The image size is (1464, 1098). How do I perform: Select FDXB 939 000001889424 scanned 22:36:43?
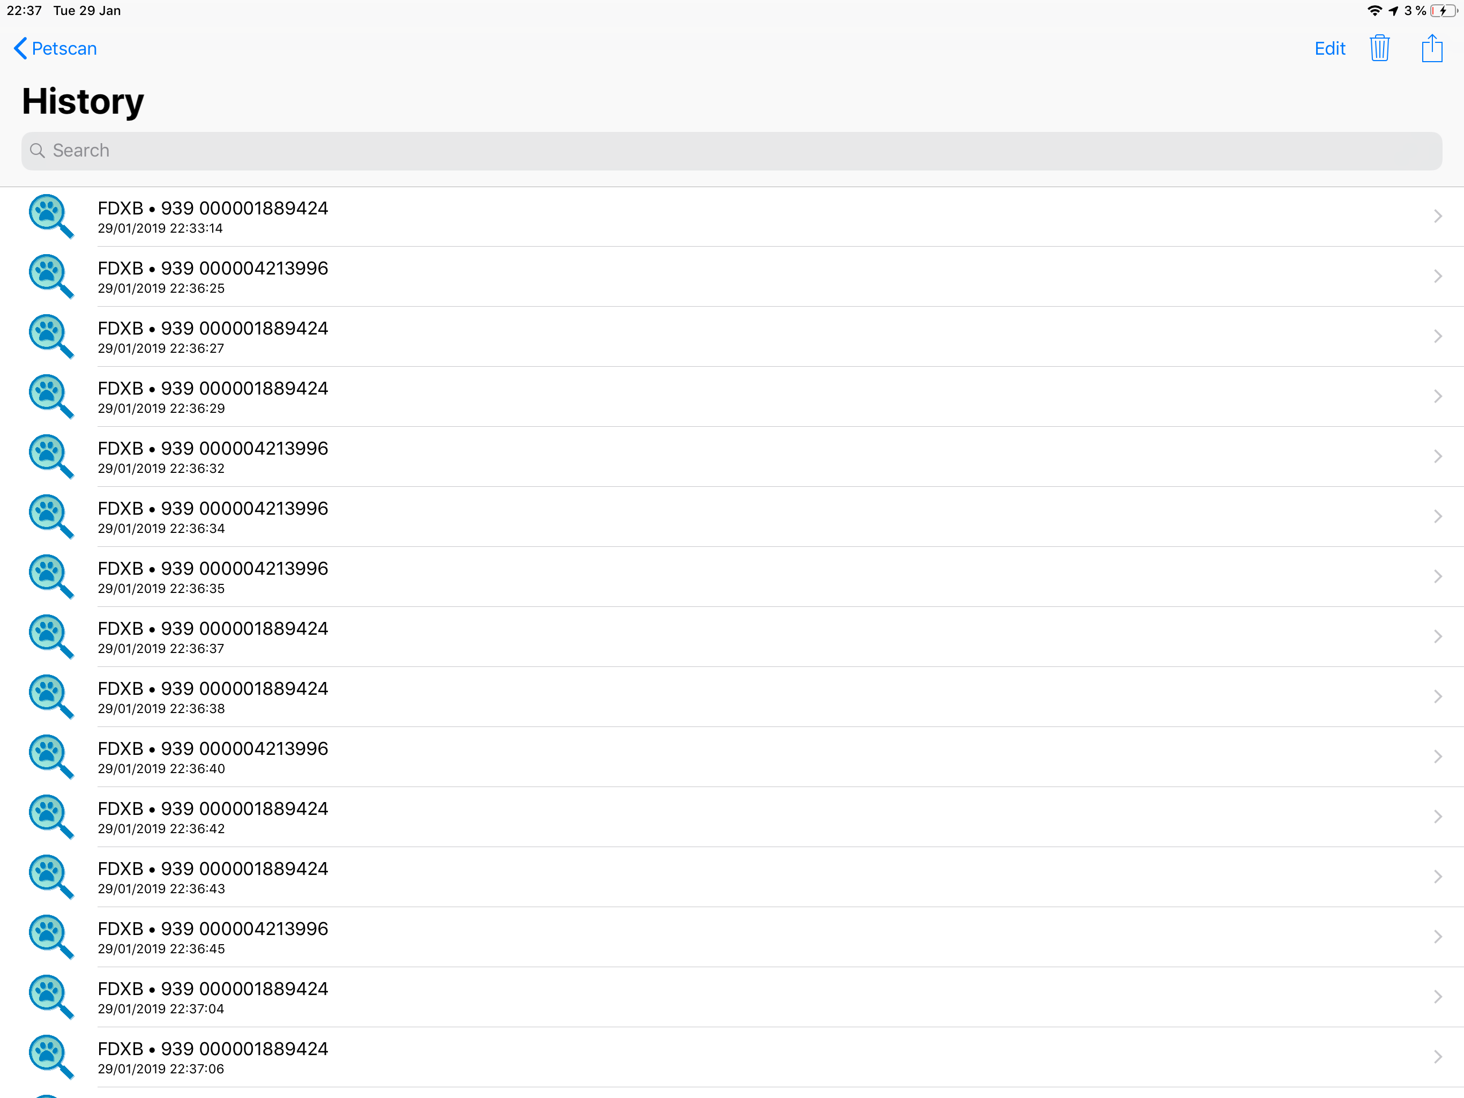(732, 877)
